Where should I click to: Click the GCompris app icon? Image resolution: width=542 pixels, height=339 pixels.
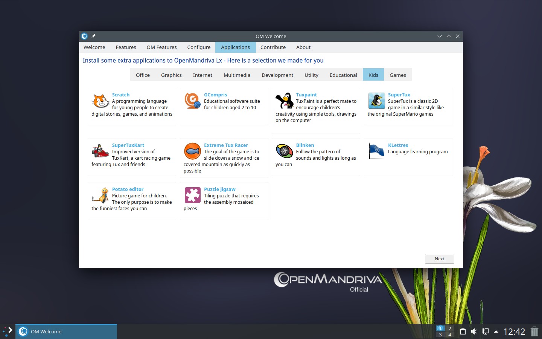[x=193, y=101]
